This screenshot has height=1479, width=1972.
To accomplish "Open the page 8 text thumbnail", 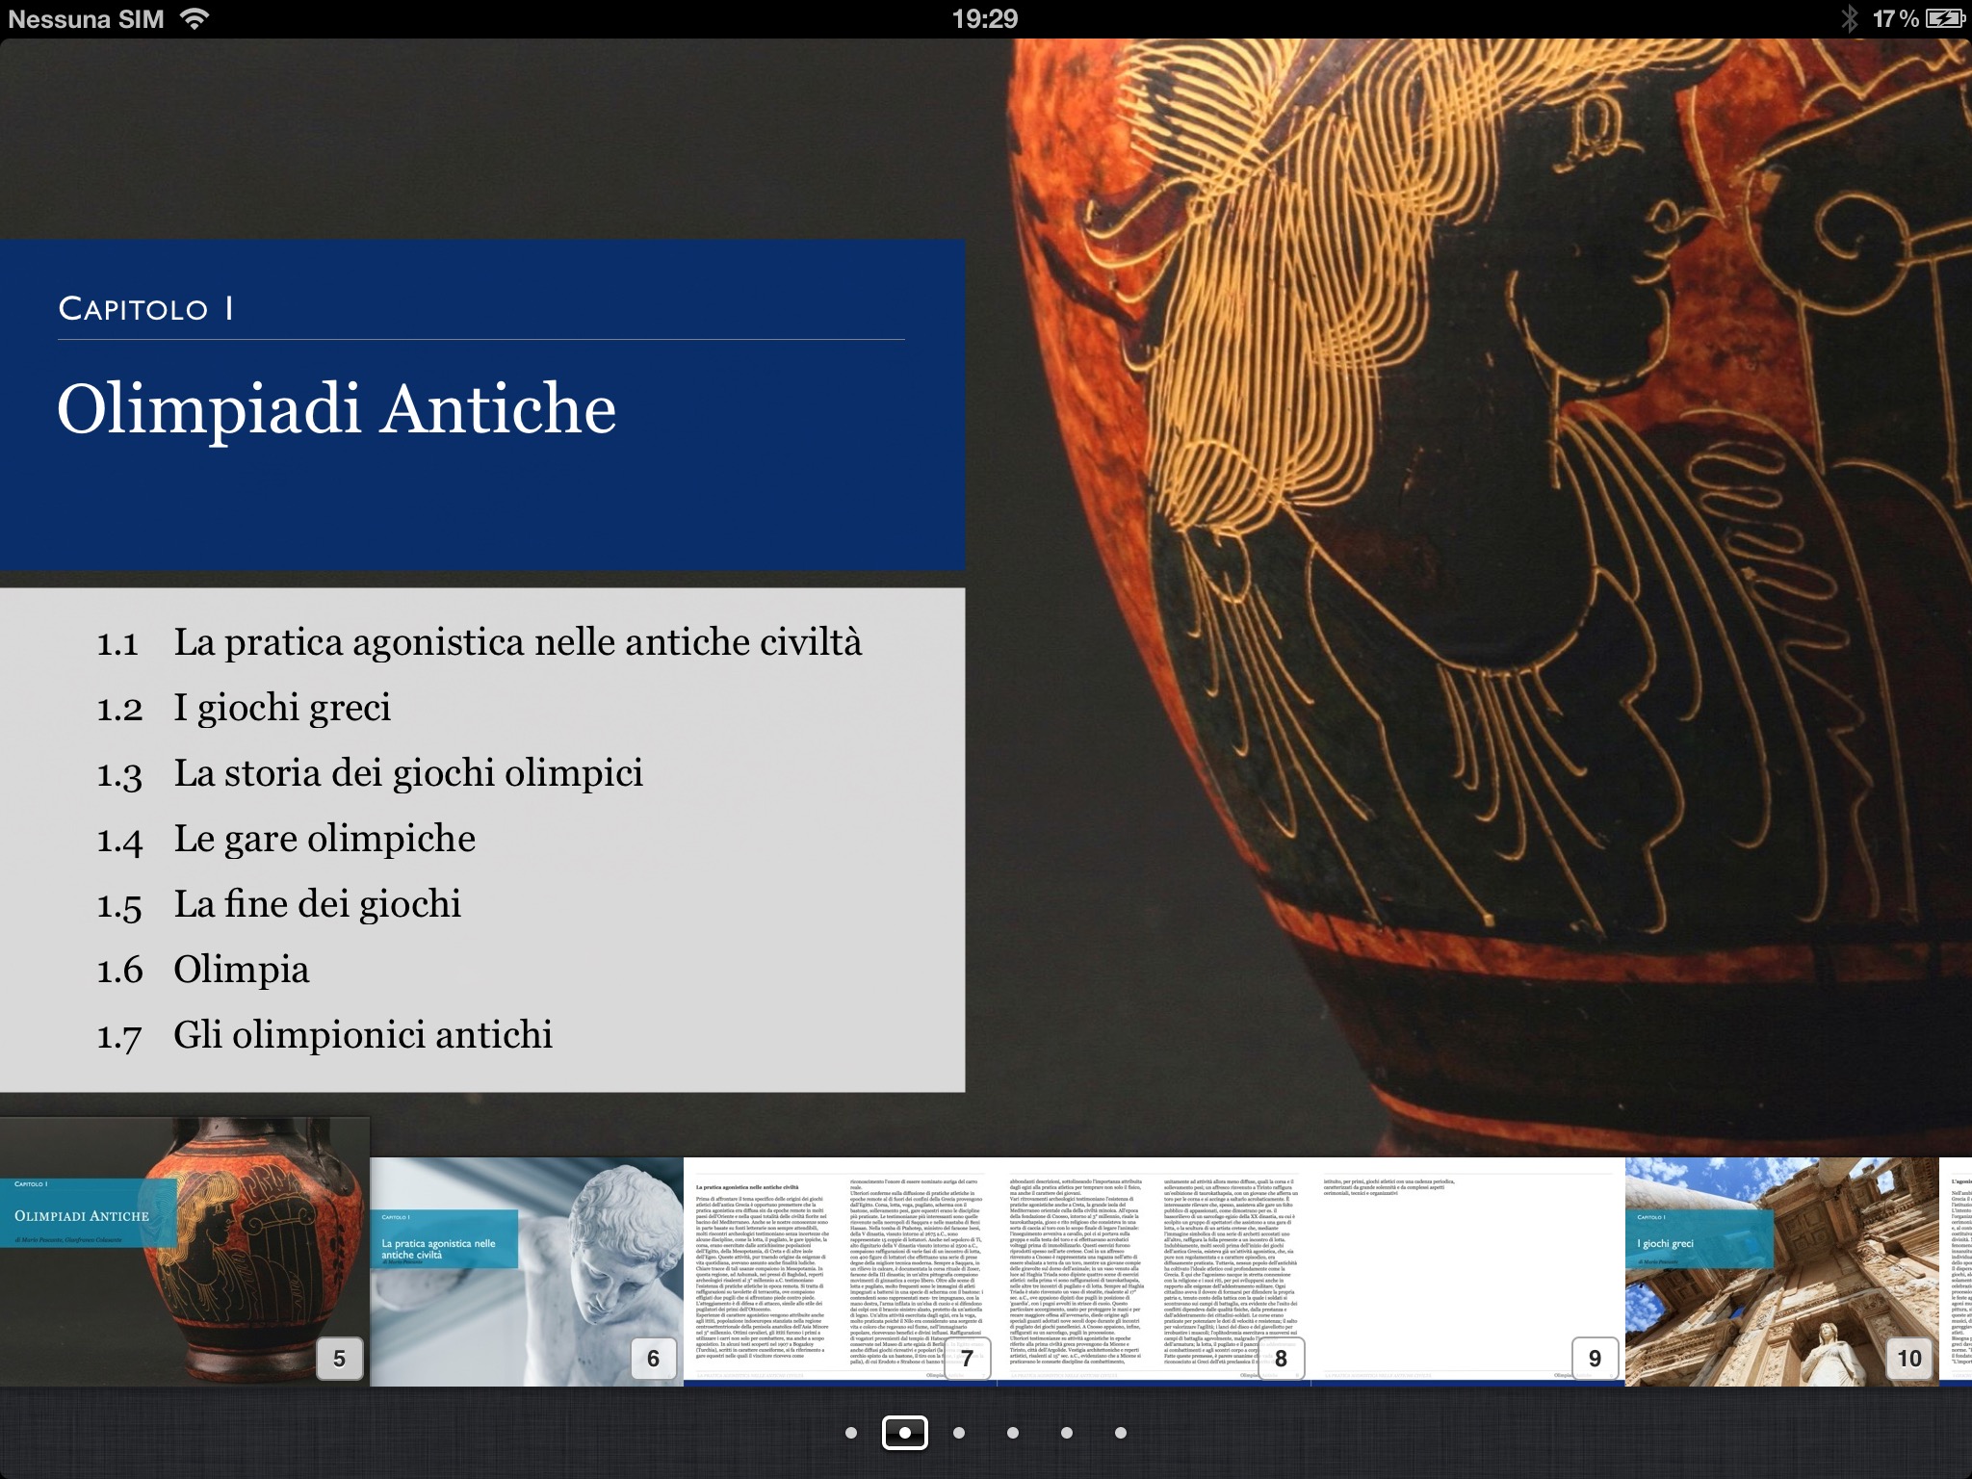I will pos(1154,1272).
